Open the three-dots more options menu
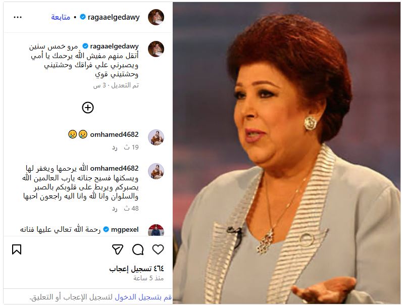402x305 pixels. [x=18, y=17]
